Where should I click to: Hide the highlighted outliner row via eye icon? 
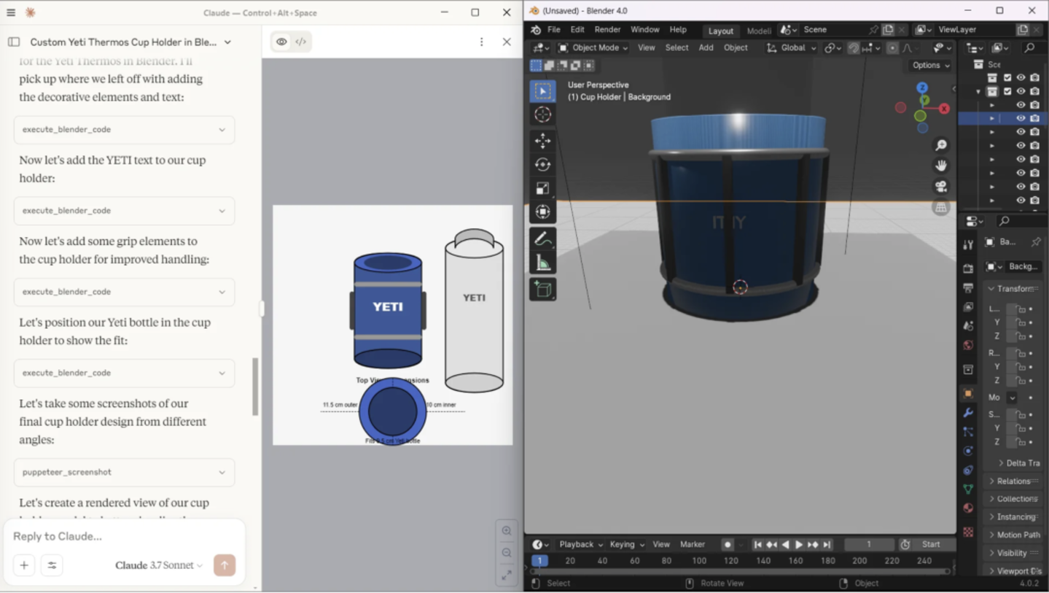(1021, 118)
